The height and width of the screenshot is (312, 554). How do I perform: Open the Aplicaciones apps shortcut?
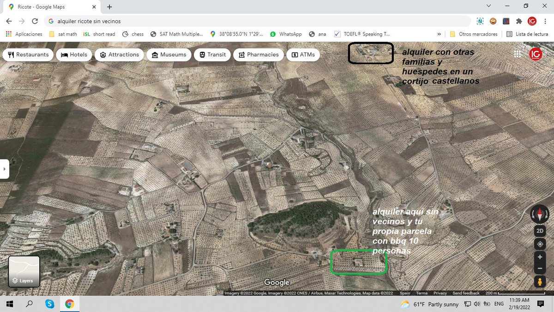tap(24, 34)
